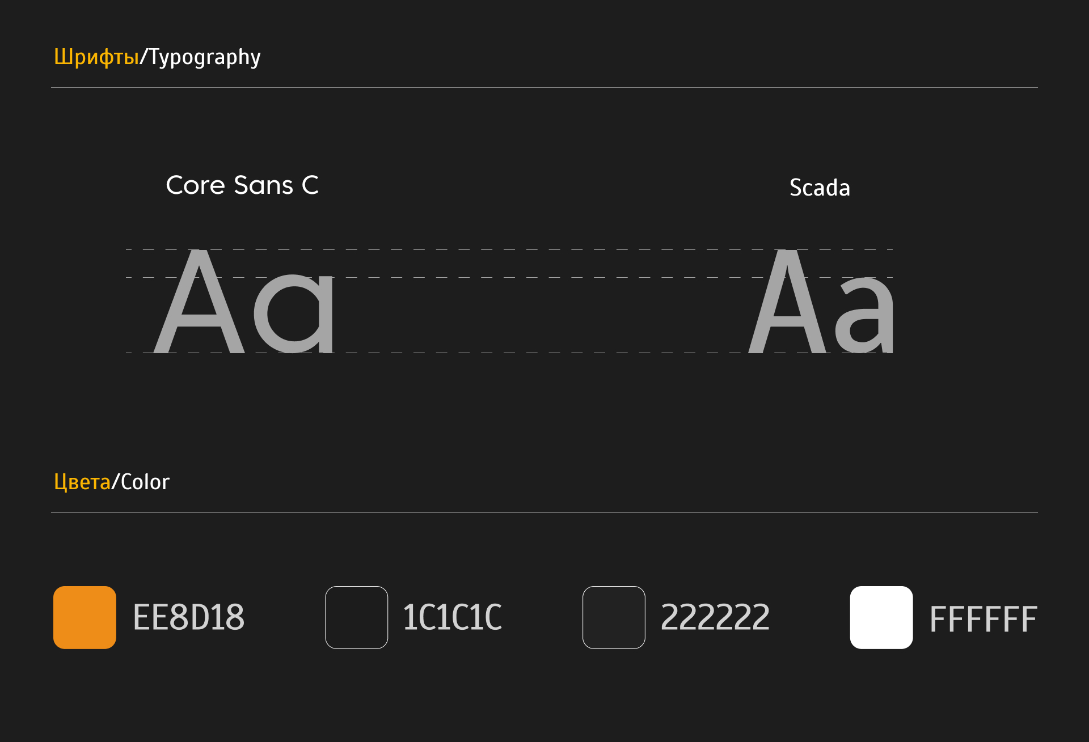Click the divider line below the Typography heading
1089x742 pixels.
tap(544, 88)
